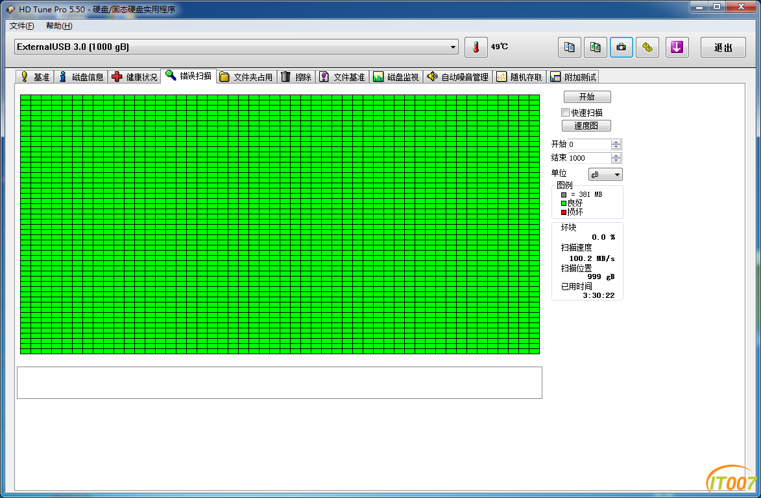Click the 100.2 MB/s scan speed value

click(x=592, y=258)
